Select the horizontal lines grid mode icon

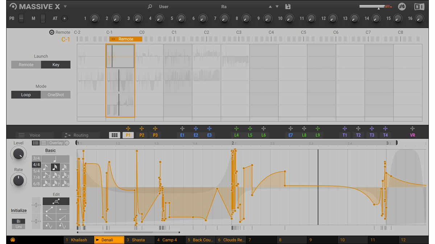44,143
